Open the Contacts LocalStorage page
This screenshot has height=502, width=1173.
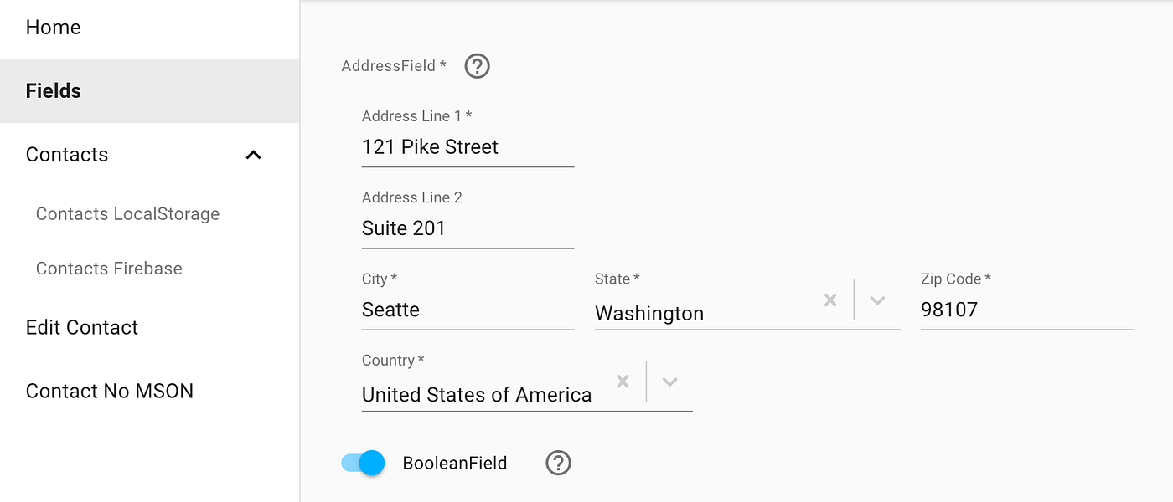(x=127, y=213)
